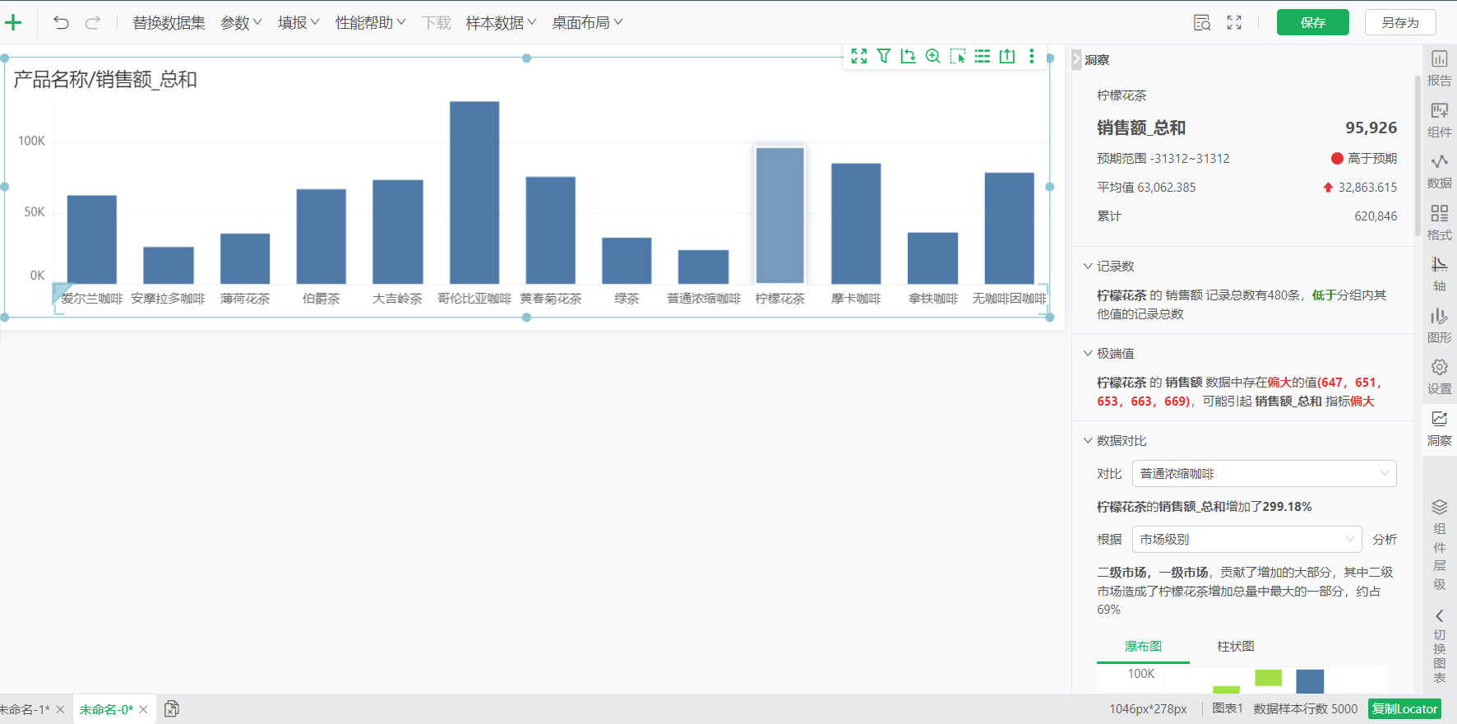Screen dimensions: 1457x724
Task: Click the green plus add icon
Action: tap(13, 23)
